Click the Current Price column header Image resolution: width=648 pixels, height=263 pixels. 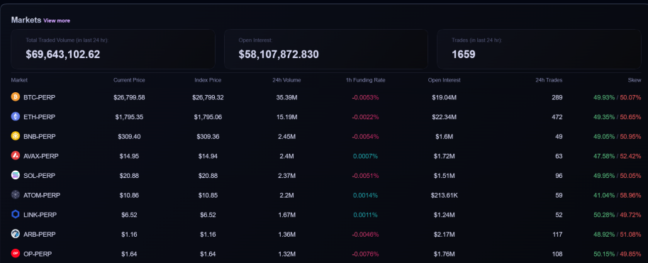(129, 80)
